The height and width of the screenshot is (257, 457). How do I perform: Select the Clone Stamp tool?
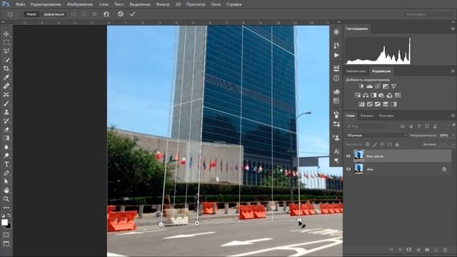click(6, 112)
